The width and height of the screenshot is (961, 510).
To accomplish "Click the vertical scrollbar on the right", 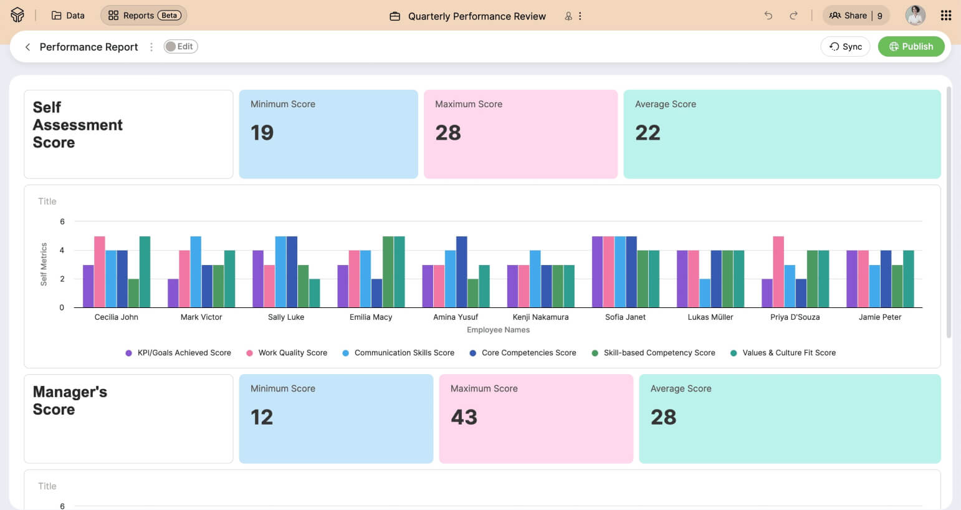I will 949,212.
